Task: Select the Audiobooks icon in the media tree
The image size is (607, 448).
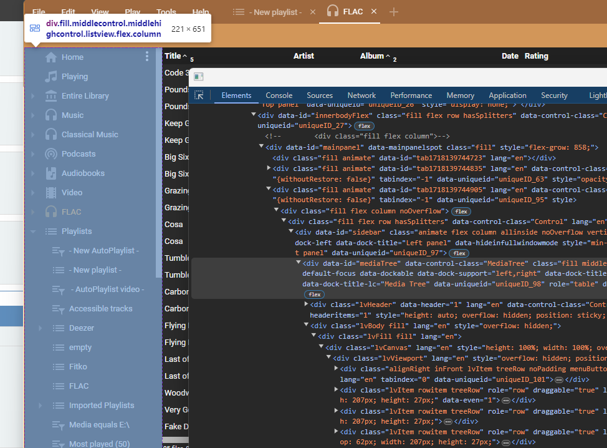Action: pyautogui.click(x=51, y=173)
